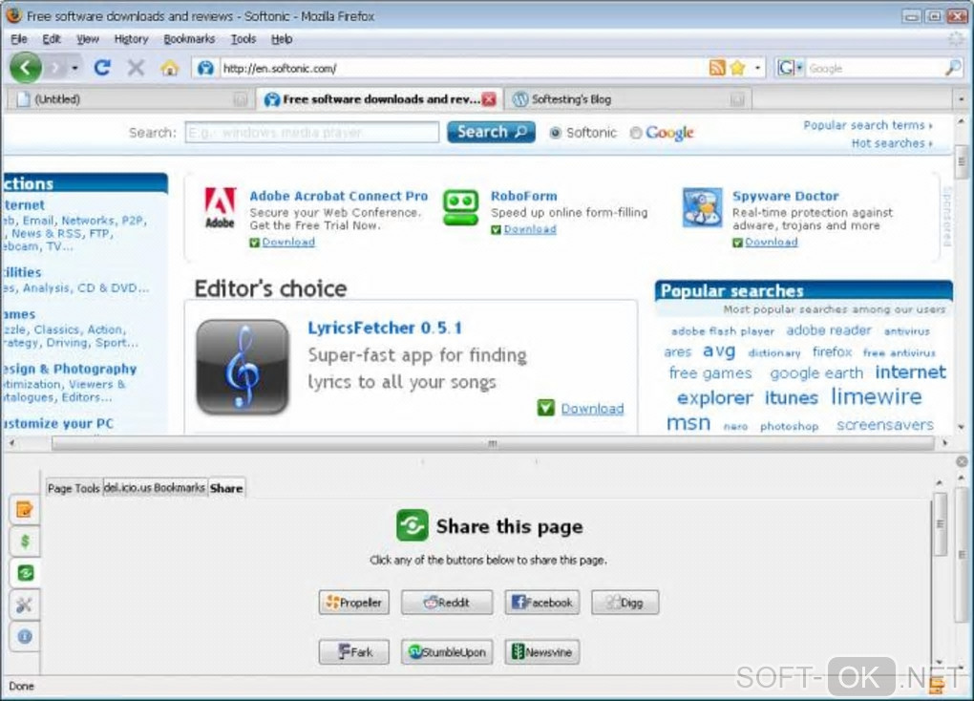Open the notes sidebar icon in bottom panel
The image size is (974, 701).
pos(24,510)
